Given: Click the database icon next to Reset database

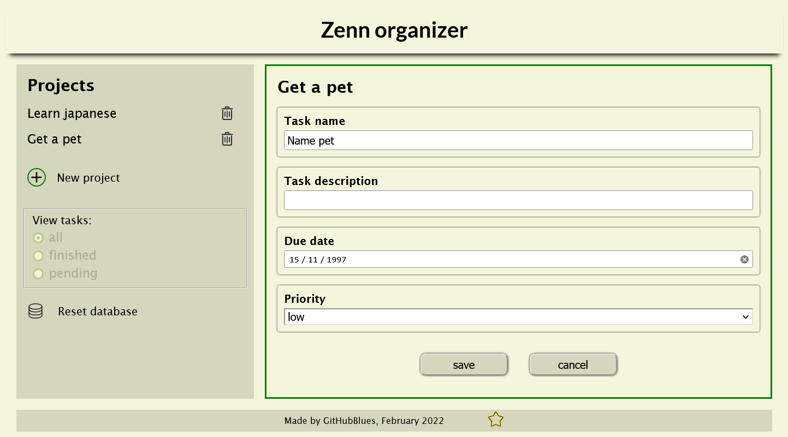Looking at the screenshot, I should pos(35,311).
